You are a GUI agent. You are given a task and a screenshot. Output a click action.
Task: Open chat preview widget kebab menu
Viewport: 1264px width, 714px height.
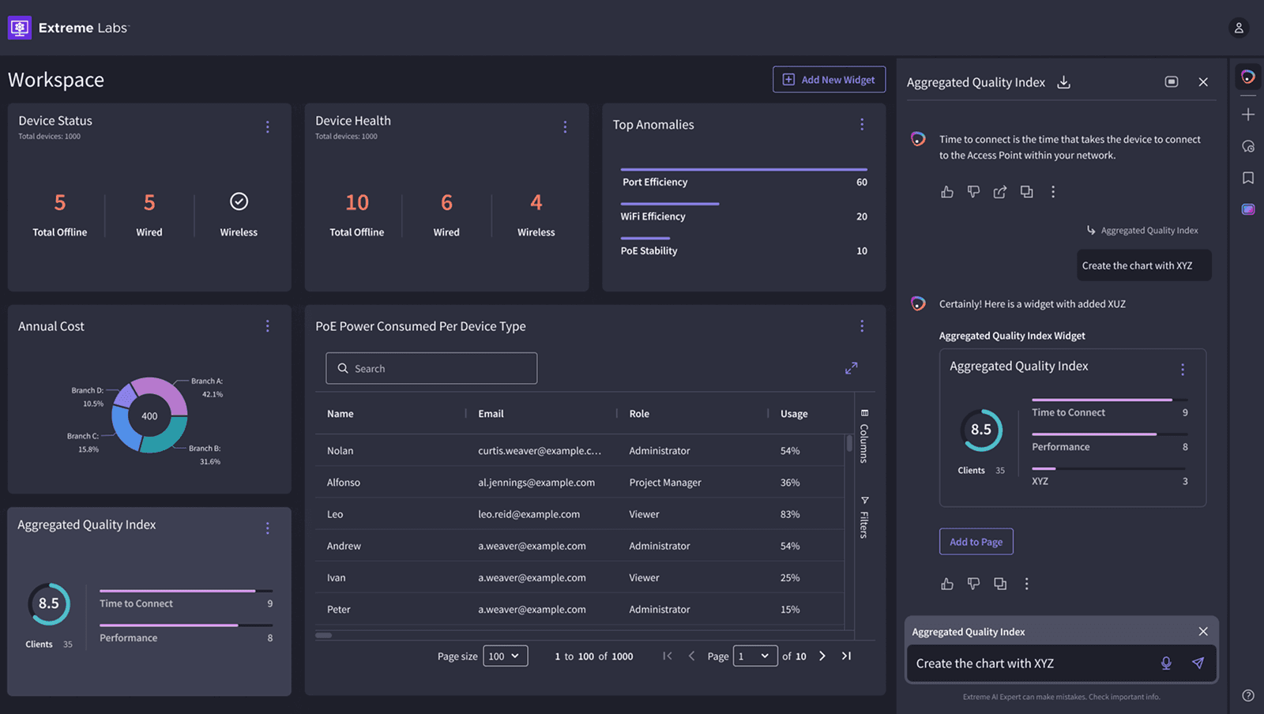1183,370
